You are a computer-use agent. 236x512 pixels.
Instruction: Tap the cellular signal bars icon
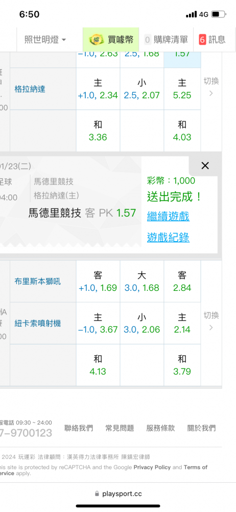pyautogui.click(x=192, y=14)
